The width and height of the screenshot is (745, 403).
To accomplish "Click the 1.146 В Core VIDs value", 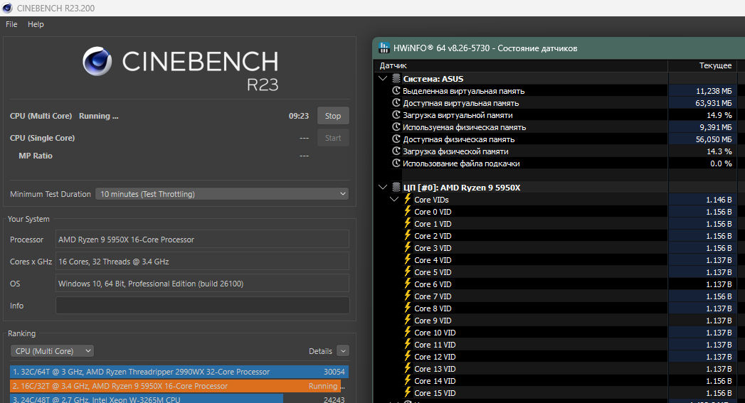I will [719, 200].
